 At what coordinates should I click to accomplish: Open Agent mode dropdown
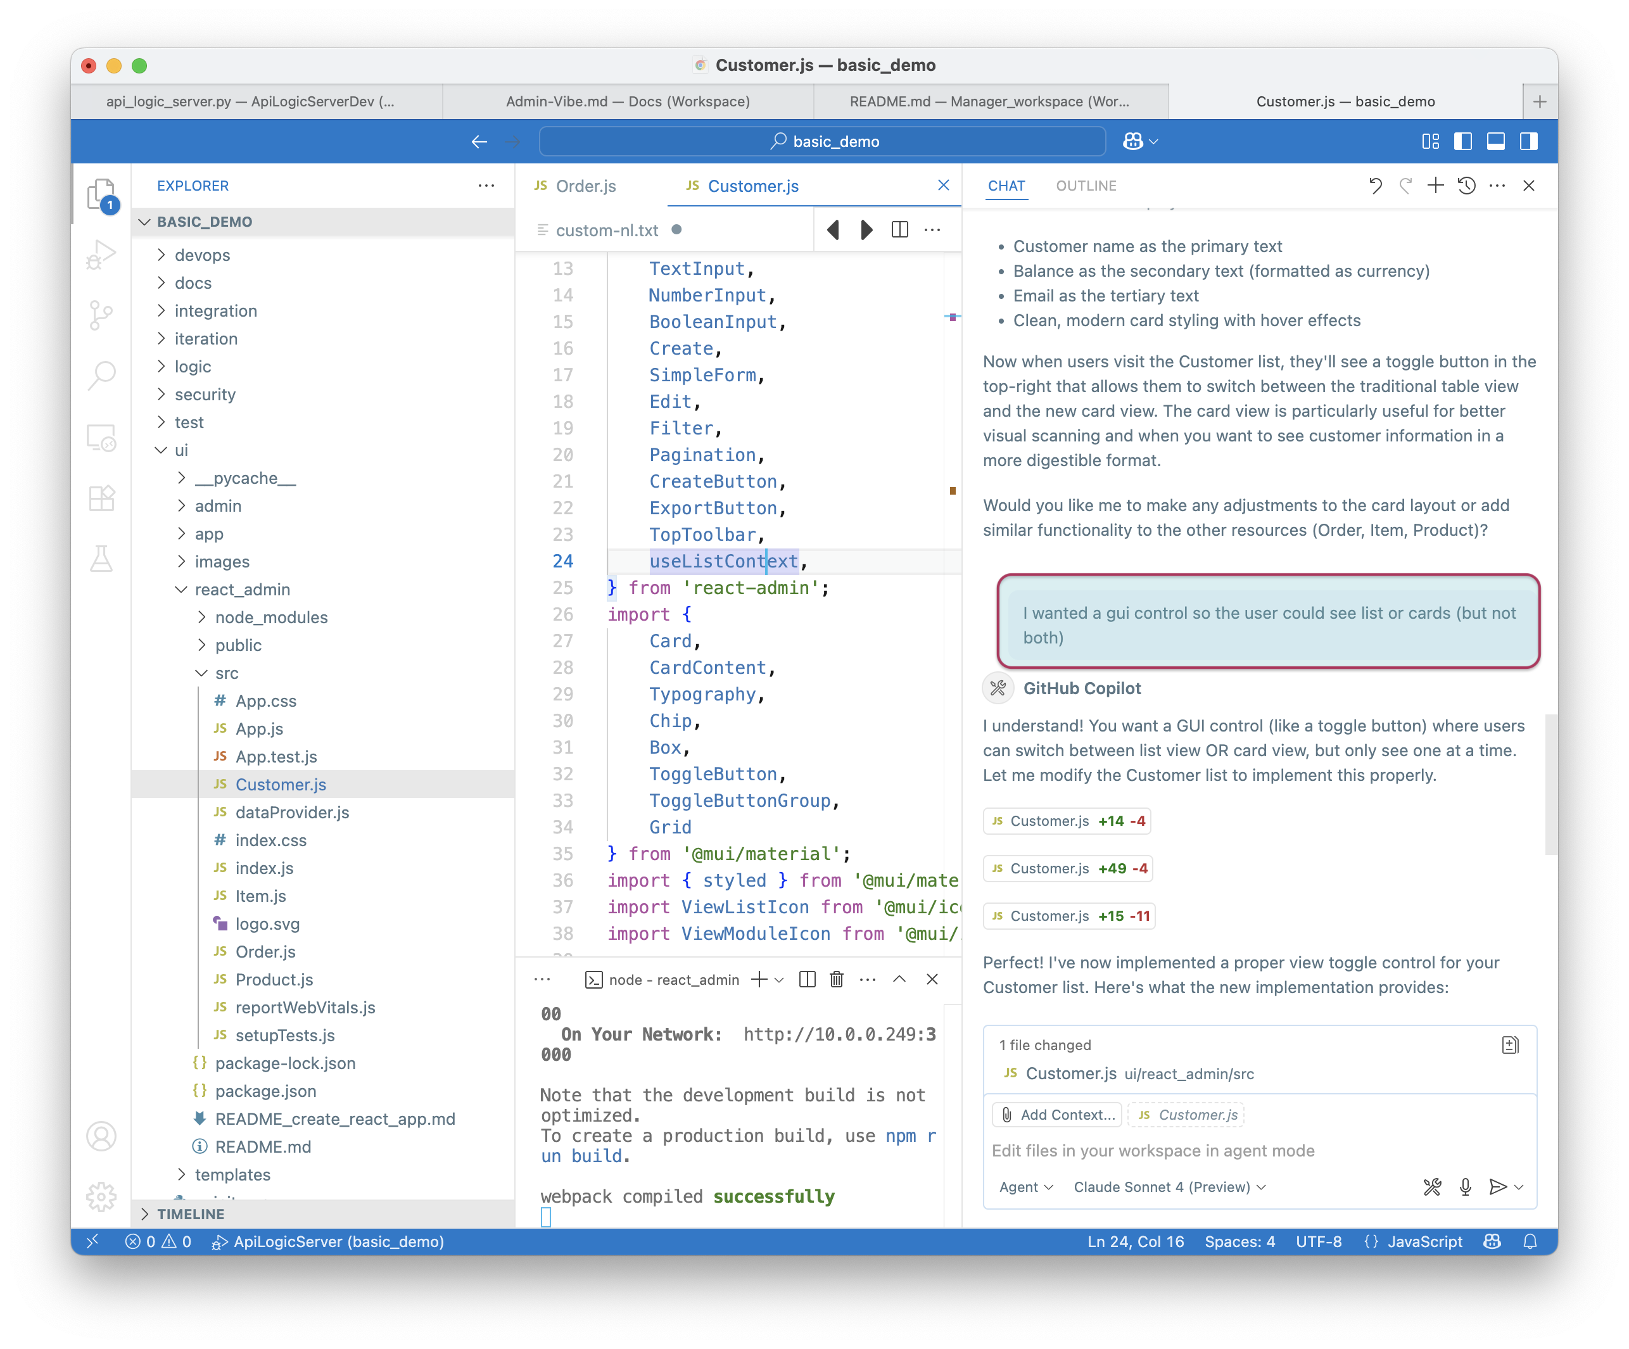point(1025,1187)
